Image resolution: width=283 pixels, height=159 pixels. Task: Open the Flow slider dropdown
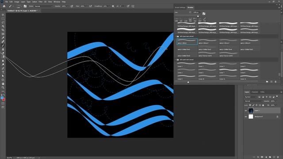[86, 6]
